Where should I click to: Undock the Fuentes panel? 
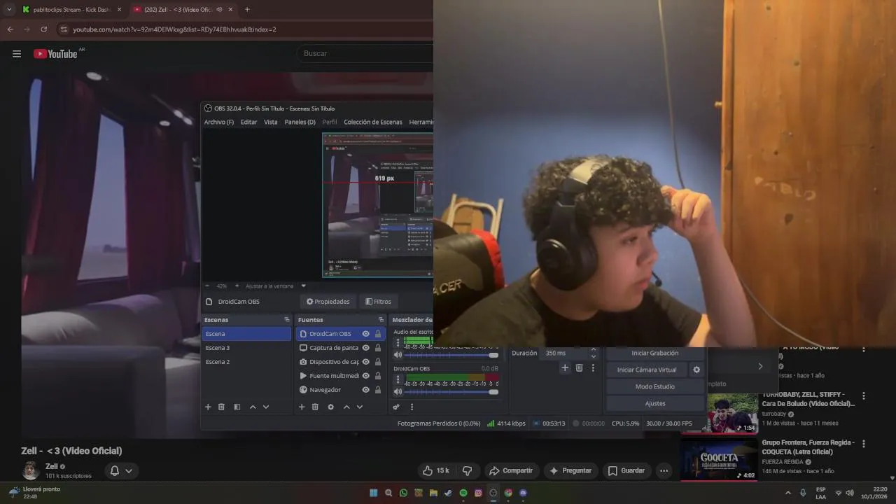(381, 320)
